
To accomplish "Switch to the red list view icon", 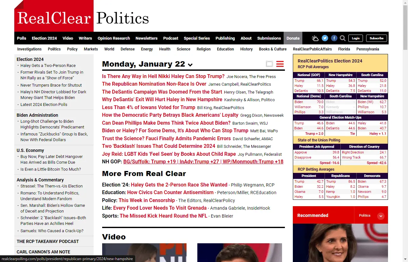I will coord(280,64).
